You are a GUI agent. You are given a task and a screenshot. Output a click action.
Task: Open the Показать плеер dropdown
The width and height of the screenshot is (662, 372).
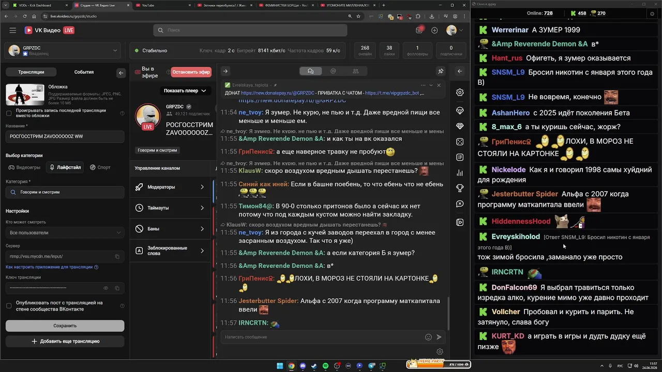[x=185, y=90]
